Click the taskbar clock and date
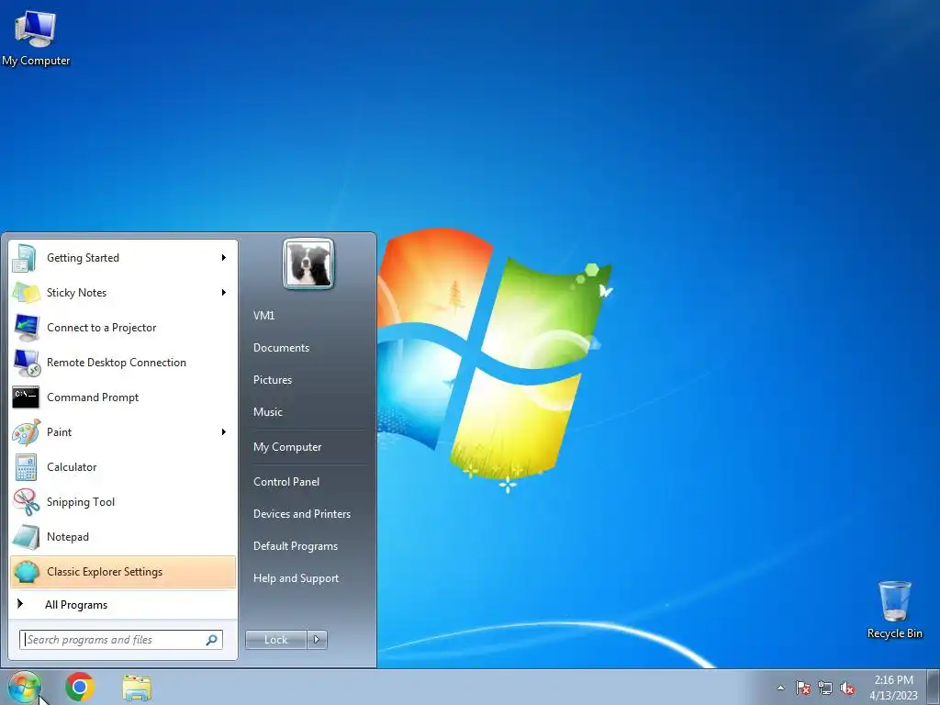 coord(893,688)
